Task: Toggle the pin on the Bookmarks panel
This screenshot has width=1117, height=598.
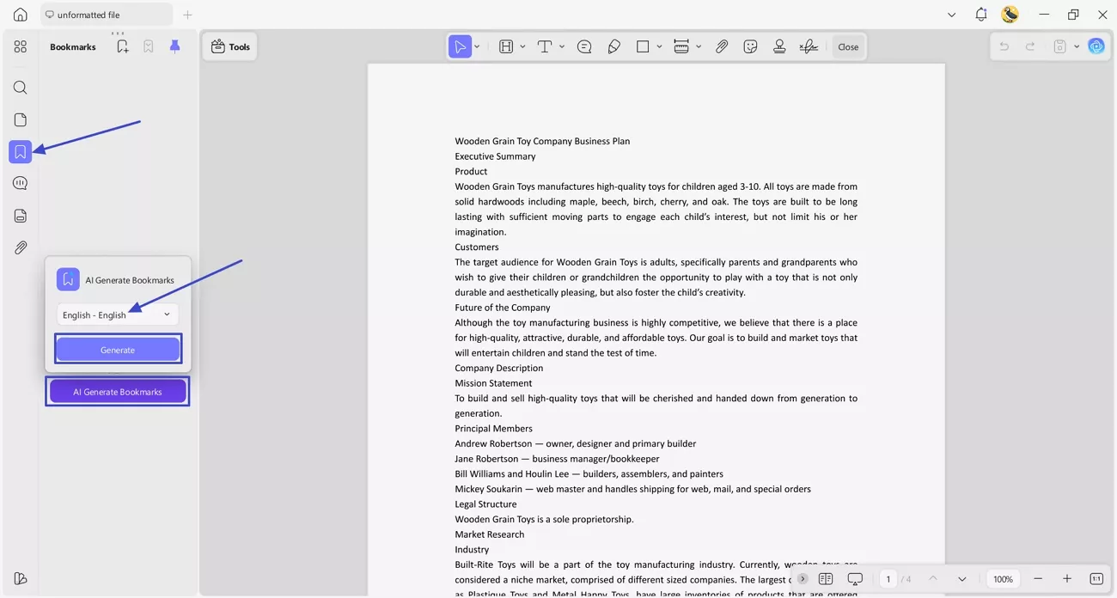Action: click(174, 46)
